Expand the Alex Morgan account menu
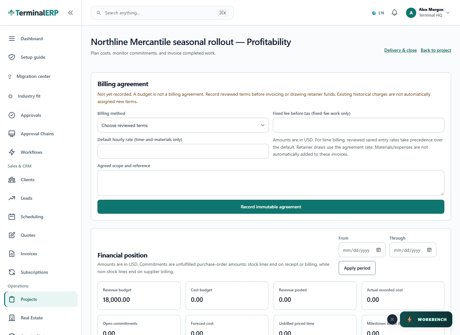The height and width of the screenshot is (335, 460). [428, 13]
